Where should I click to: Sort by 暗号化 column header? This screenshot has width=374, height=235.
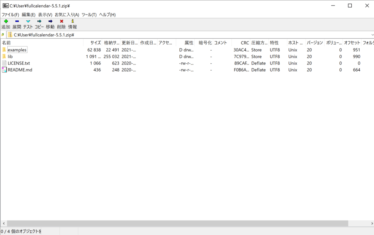204,43
